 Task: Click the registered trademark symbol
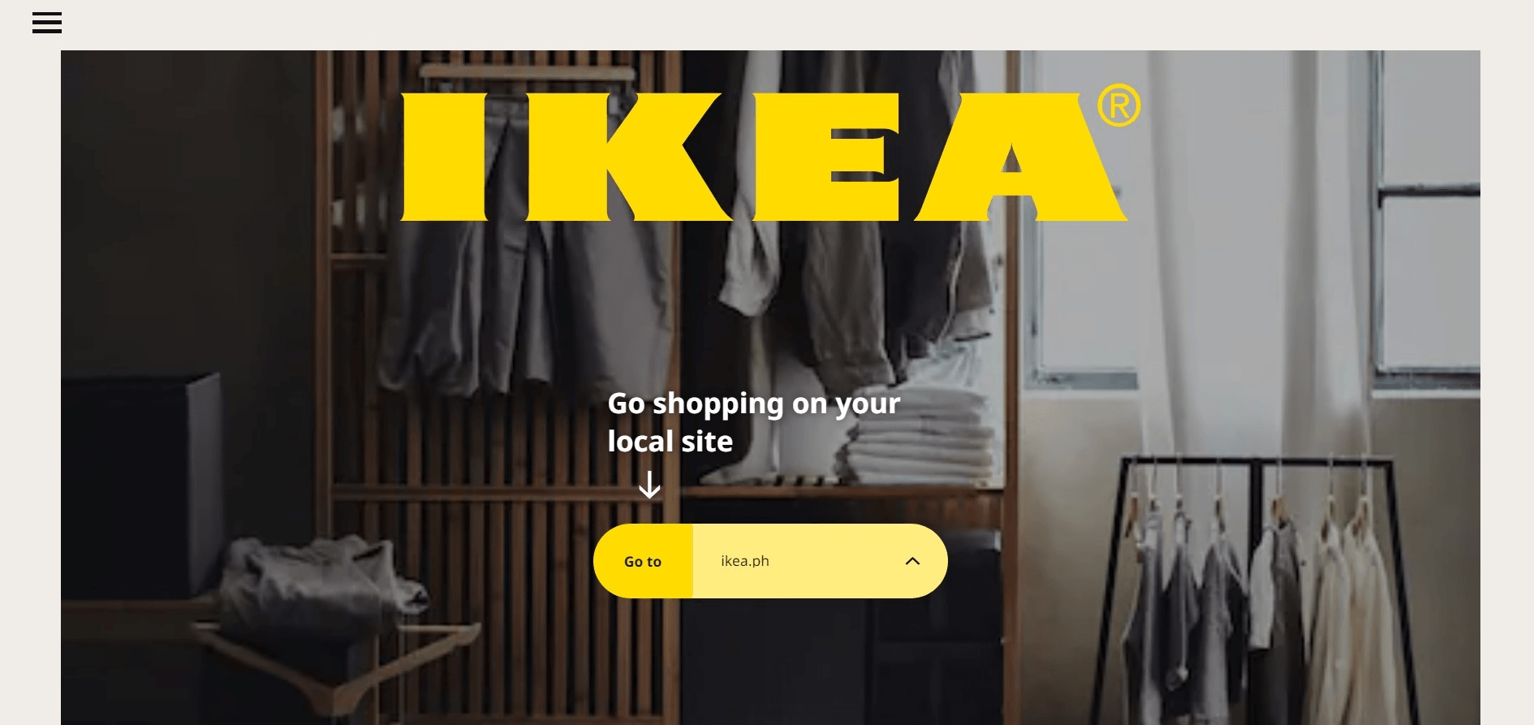coord(1119,106)
